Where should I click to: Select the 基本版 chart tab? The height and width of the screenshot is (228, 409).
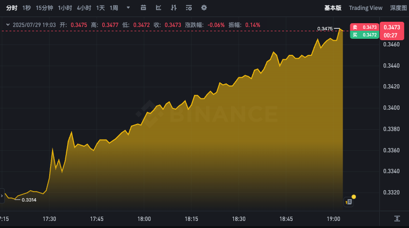tap(333, 8)
